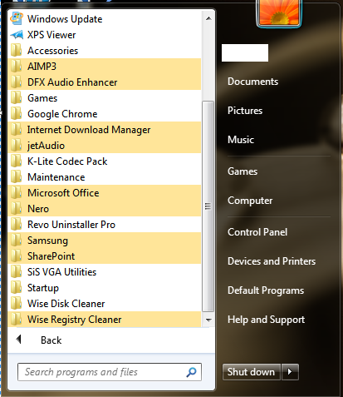Click the scrollbar down arrow
This screenshot has height=397, width=343.
(x=208, y=320)
